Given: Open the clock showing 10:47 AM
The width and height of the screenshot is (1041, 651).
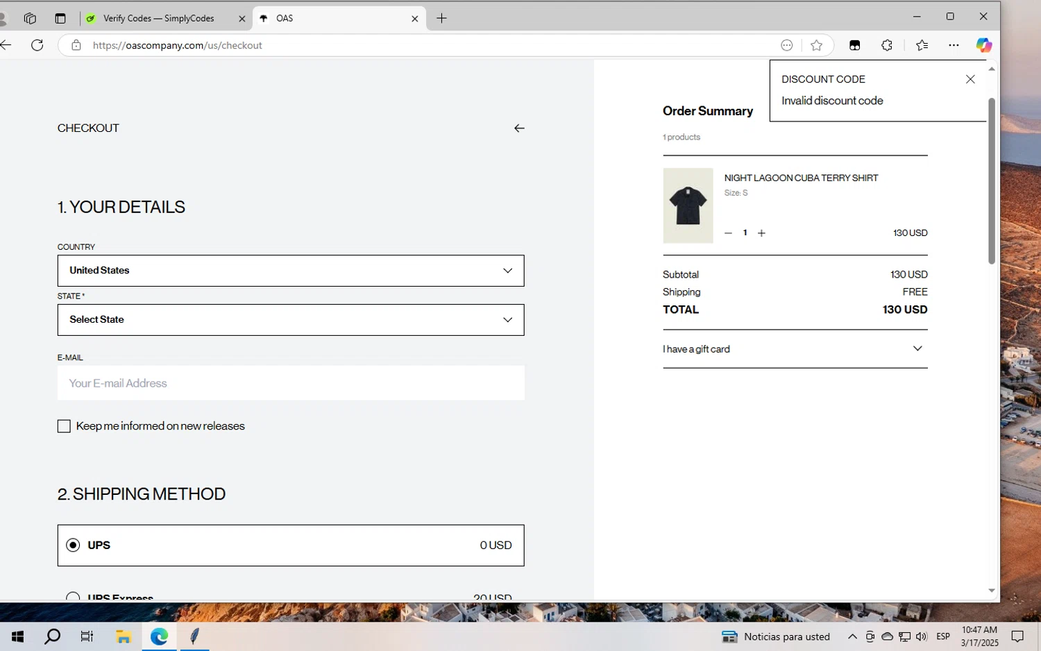Looking at the screenshot, I should point(979,636).
